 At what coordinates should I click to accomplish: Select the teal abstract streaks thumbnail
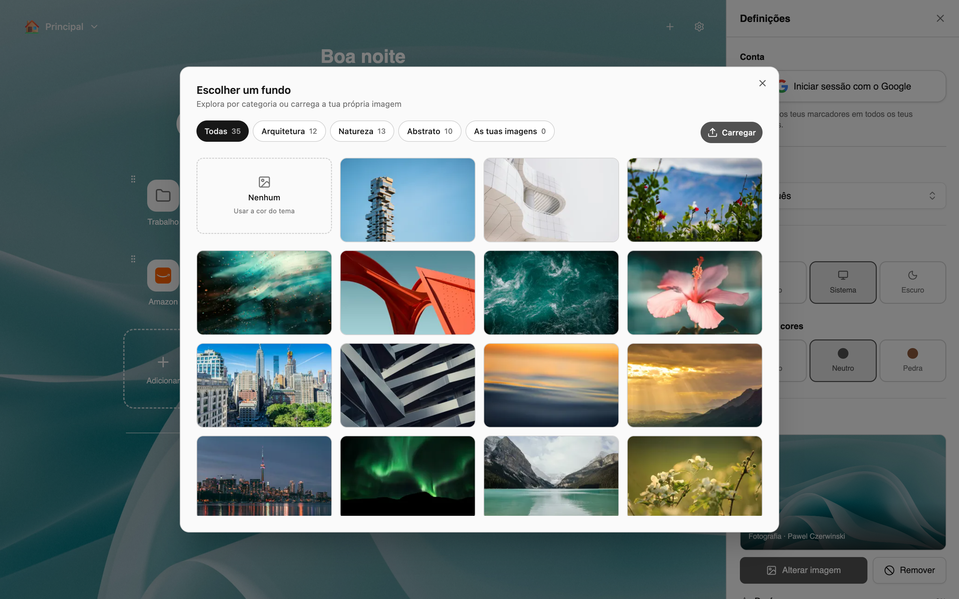(264, 293)
